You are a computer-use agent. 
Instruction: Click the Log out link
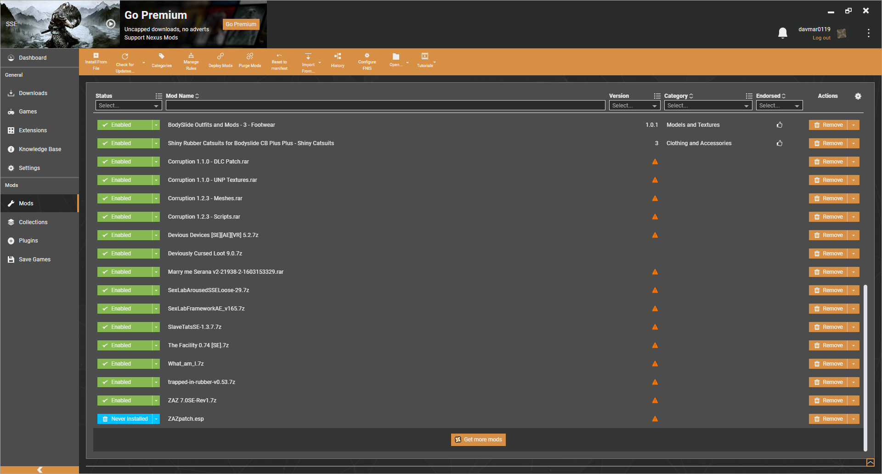(x=821, y=38)
